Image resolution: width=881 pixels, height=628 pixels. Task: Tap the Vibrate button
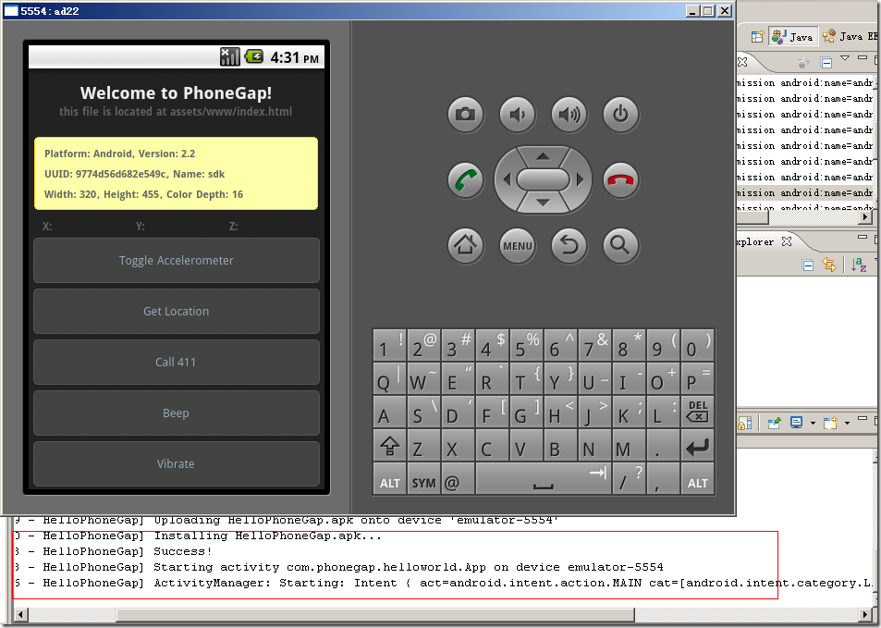click(x=177, y=463)
